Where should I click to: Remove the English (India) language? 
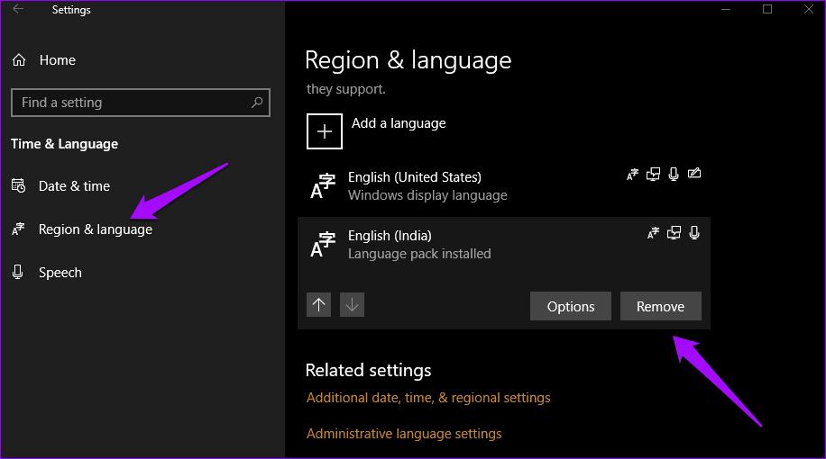point(660,306)
